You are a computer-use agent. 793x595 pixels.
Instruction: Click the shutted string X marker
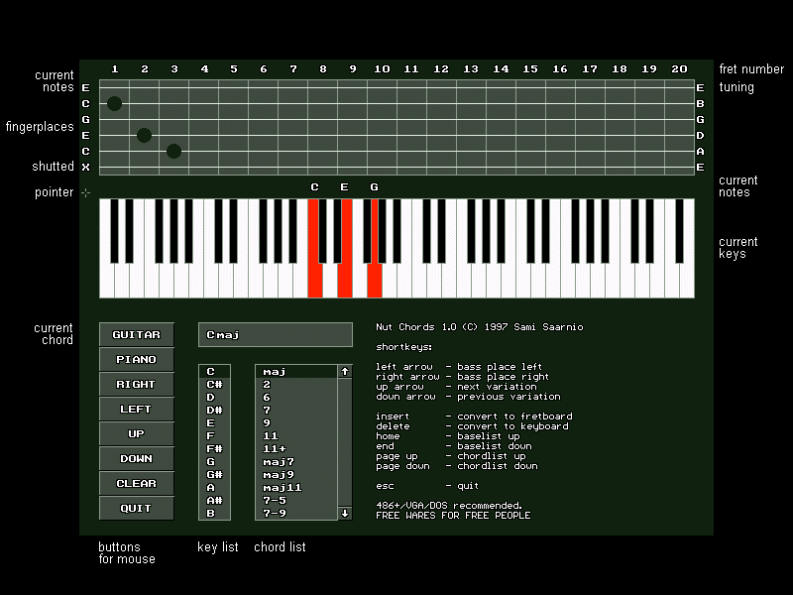click(86, 167)
